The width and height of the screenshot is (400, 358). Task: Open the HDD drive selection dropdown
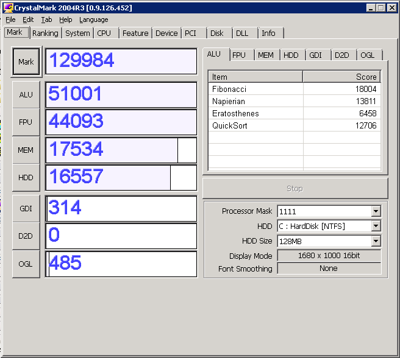click(376, 226)
